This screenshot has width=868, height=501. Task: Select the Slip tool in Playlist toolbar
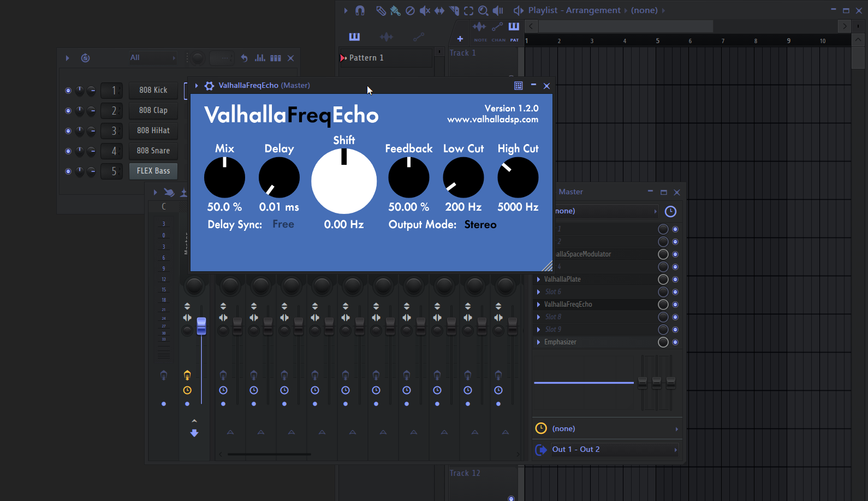pos(439,10)
